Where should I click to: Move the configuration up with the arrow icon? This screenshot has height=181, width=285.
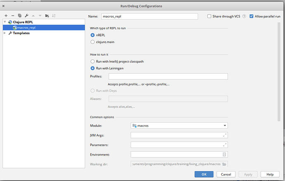pos(33,16)
